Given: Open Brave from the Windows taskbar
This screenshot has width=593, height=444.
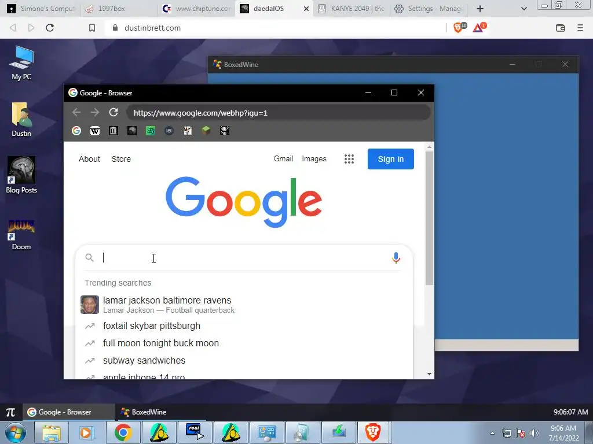Looking at the screenshot, I should (373, 432).
